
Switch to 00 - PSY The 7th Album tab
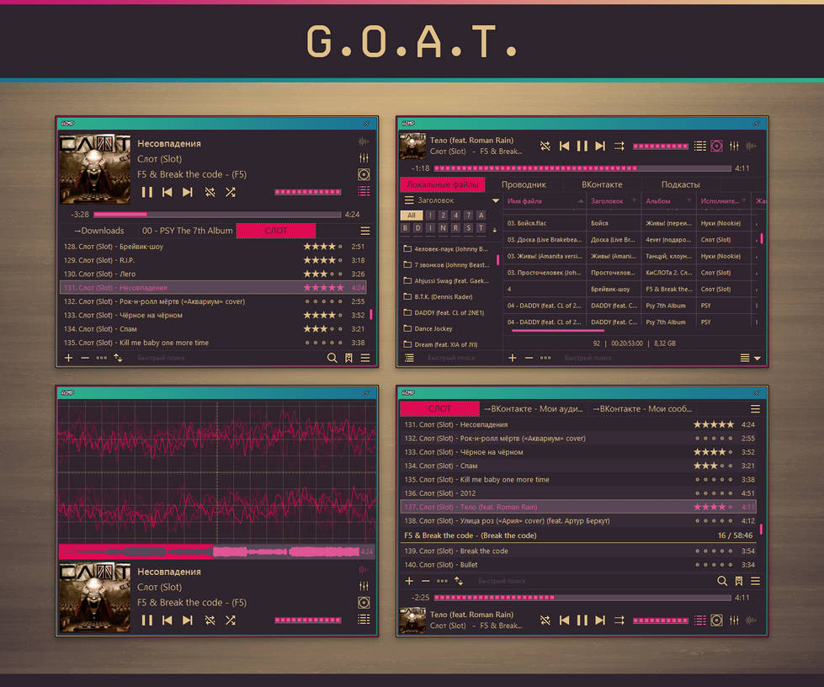click(x=187, y=231)
